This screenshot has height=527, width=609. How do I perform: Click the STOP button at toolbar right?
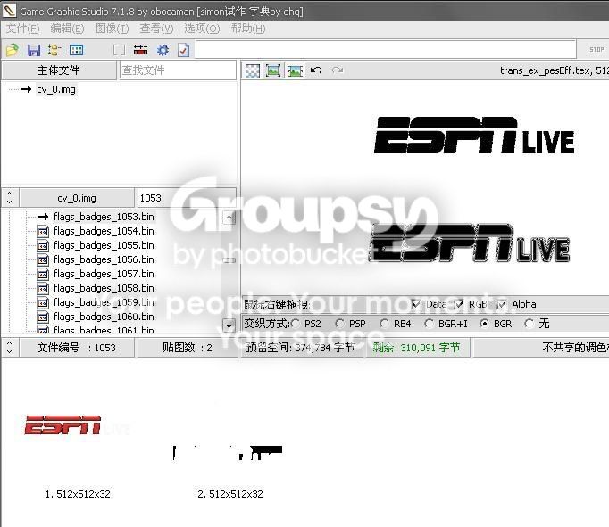click(x=596, y=50)
